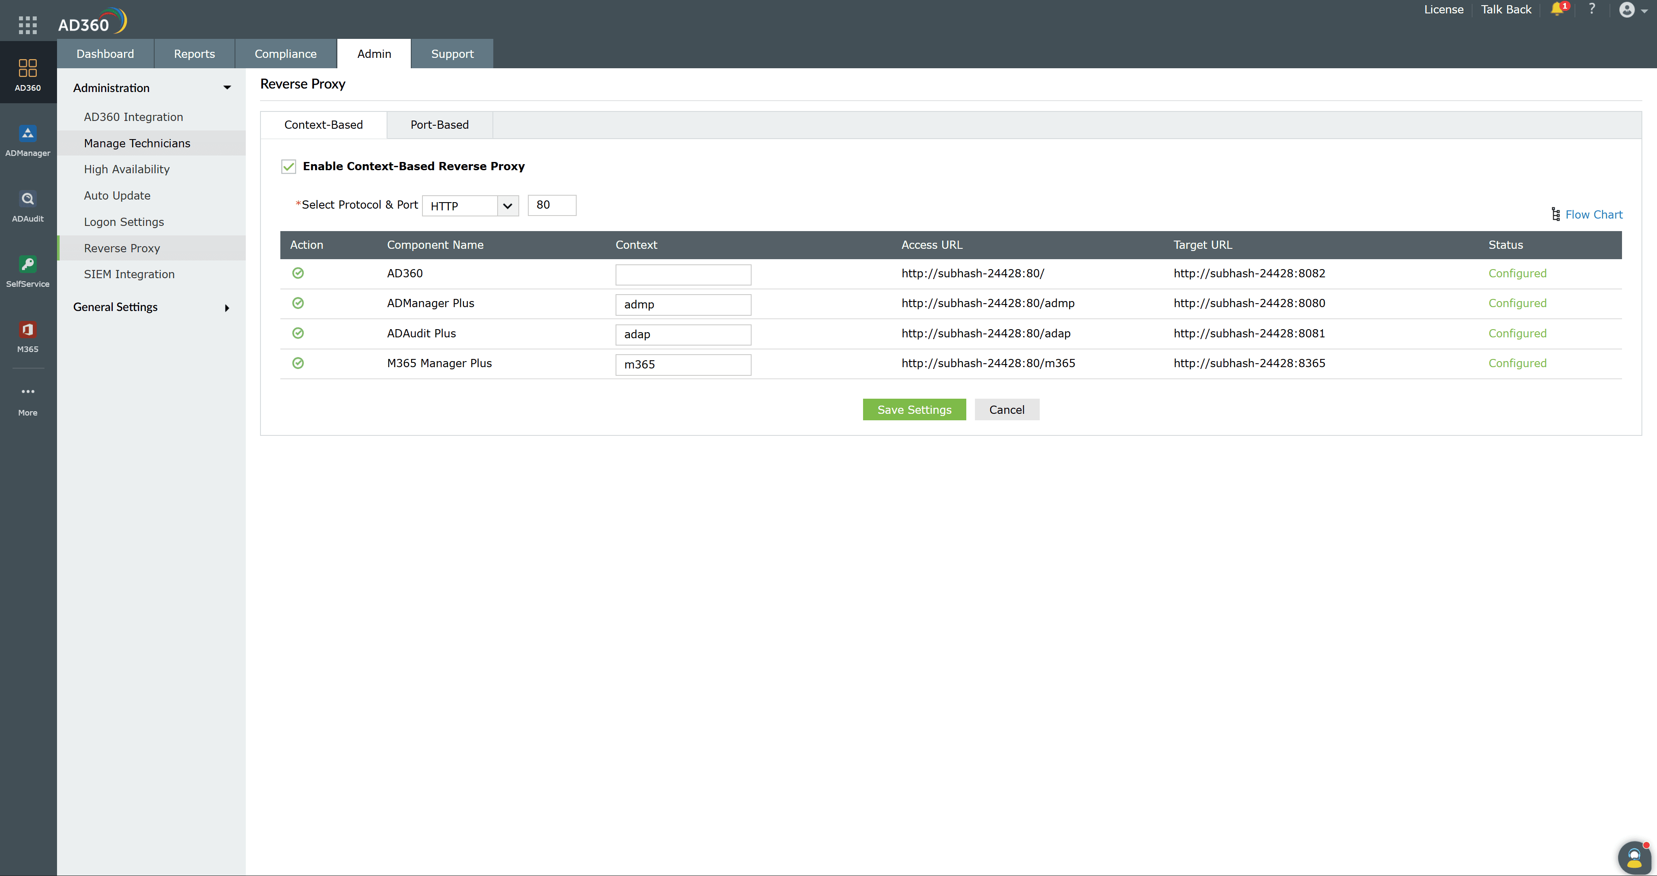Open the chat support assistant icon
This screenshot has width=1657, height=876.
pyautogui.click(x=1634, y=857)
